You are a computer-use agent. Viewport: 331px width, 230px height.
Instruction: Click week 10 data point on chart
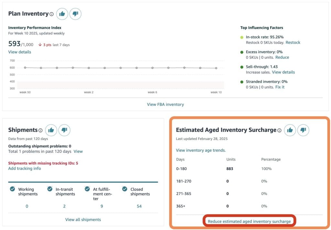point(216,68)
